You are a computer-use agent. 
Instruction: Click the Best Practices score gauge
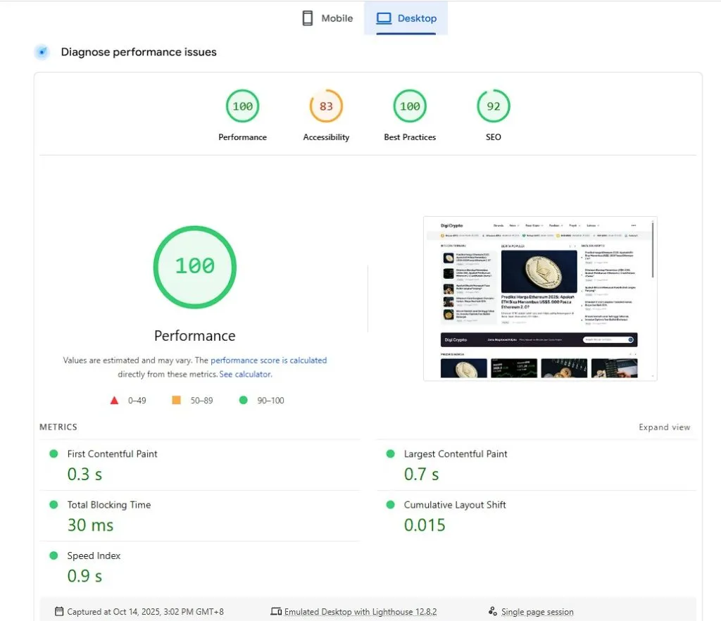[x=410, y=107]
